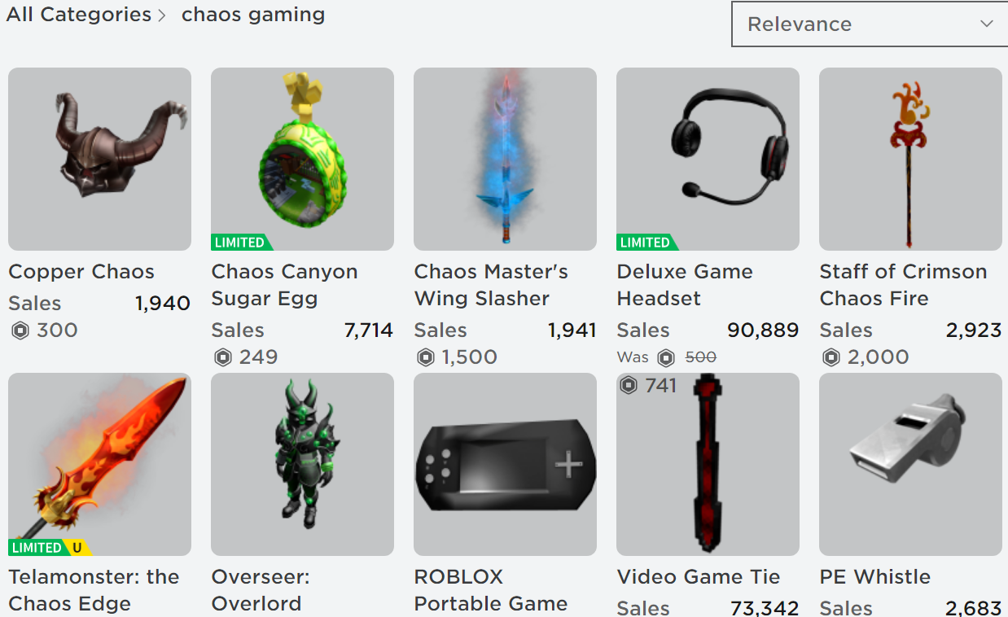Click the Robux icon next to 2,000
The height and width of the screenshot is (617, 1008).
click(x=831, y=357)
